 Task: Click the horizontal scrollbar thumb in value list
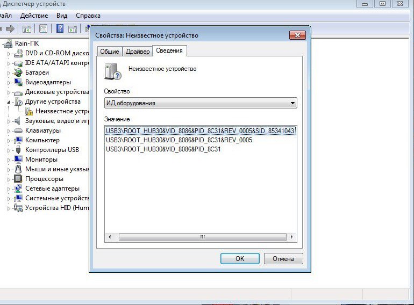pyautogui.click(x=203, y=237)
